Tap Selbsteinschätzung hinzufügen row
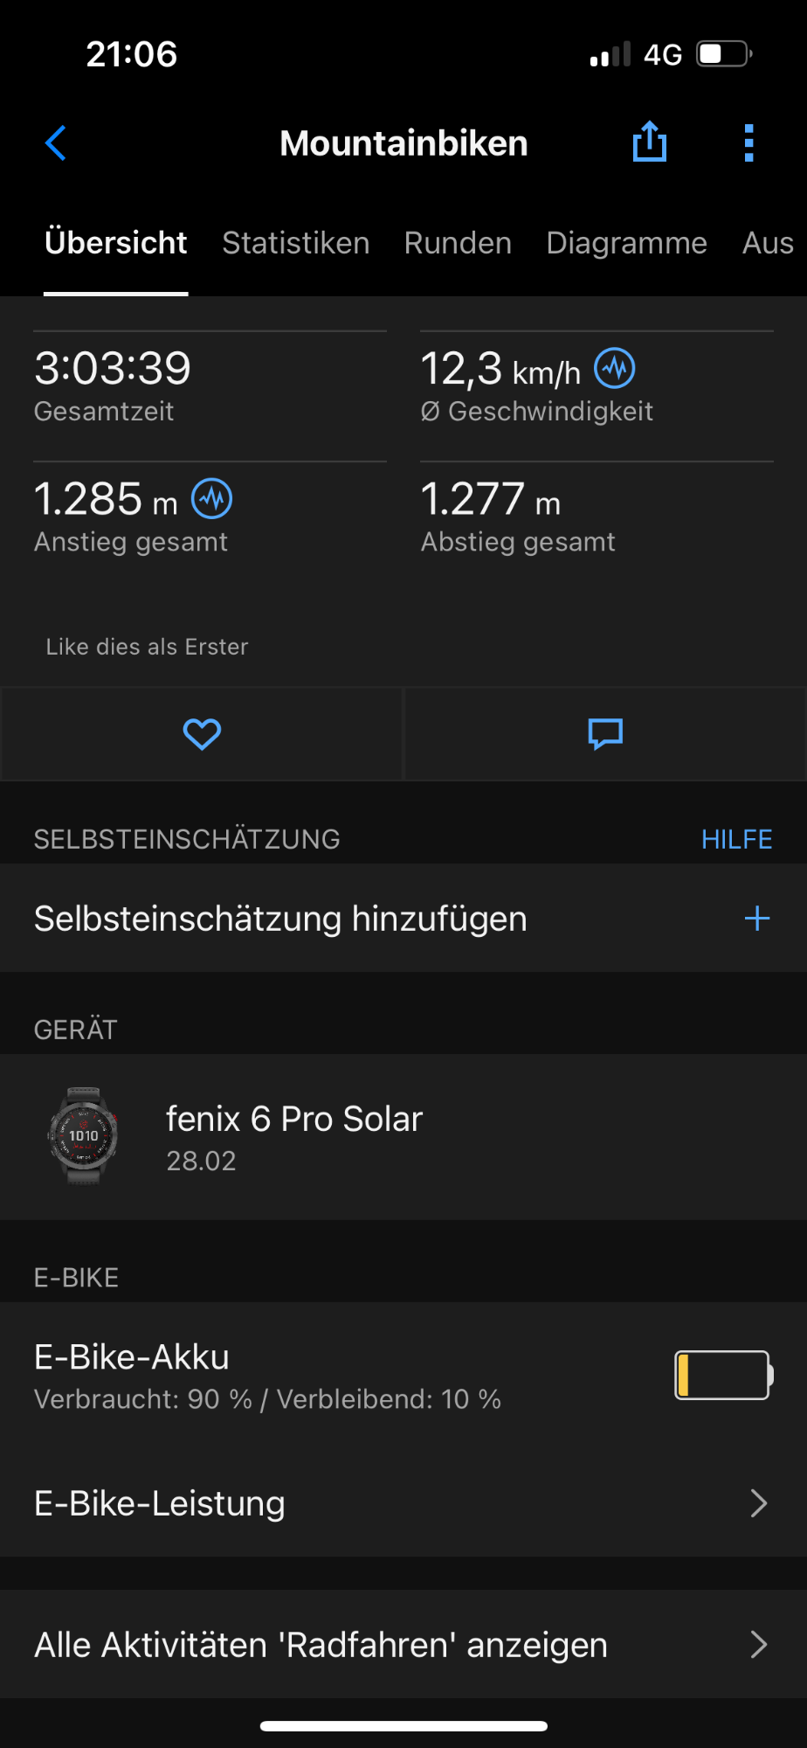The height and width of the screenshot is (1748, 807). tap(280, 919)
